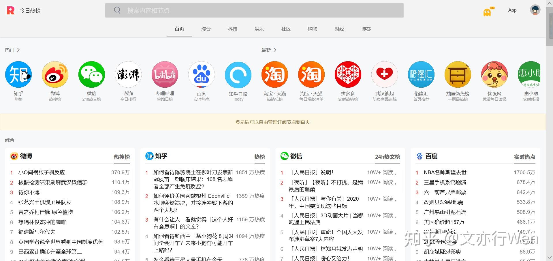This screenshot has height=261, width=553.
Task: Click the 知乎 card logo icon
Action: pos(149,156)
